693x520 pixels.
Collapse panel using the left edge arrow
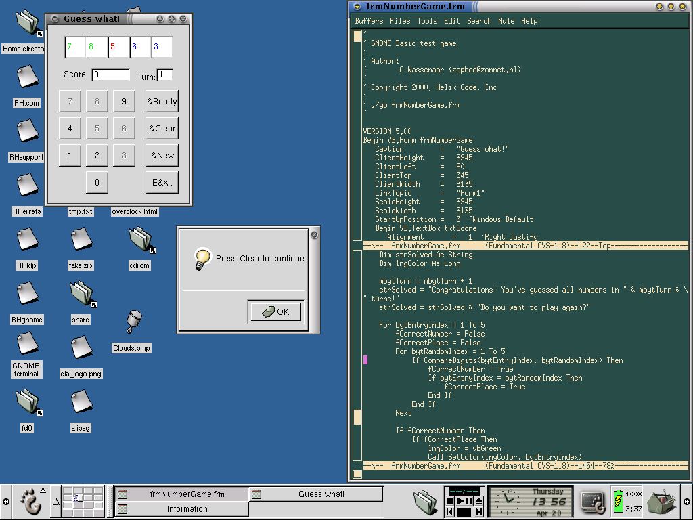(x=5, y=502)
